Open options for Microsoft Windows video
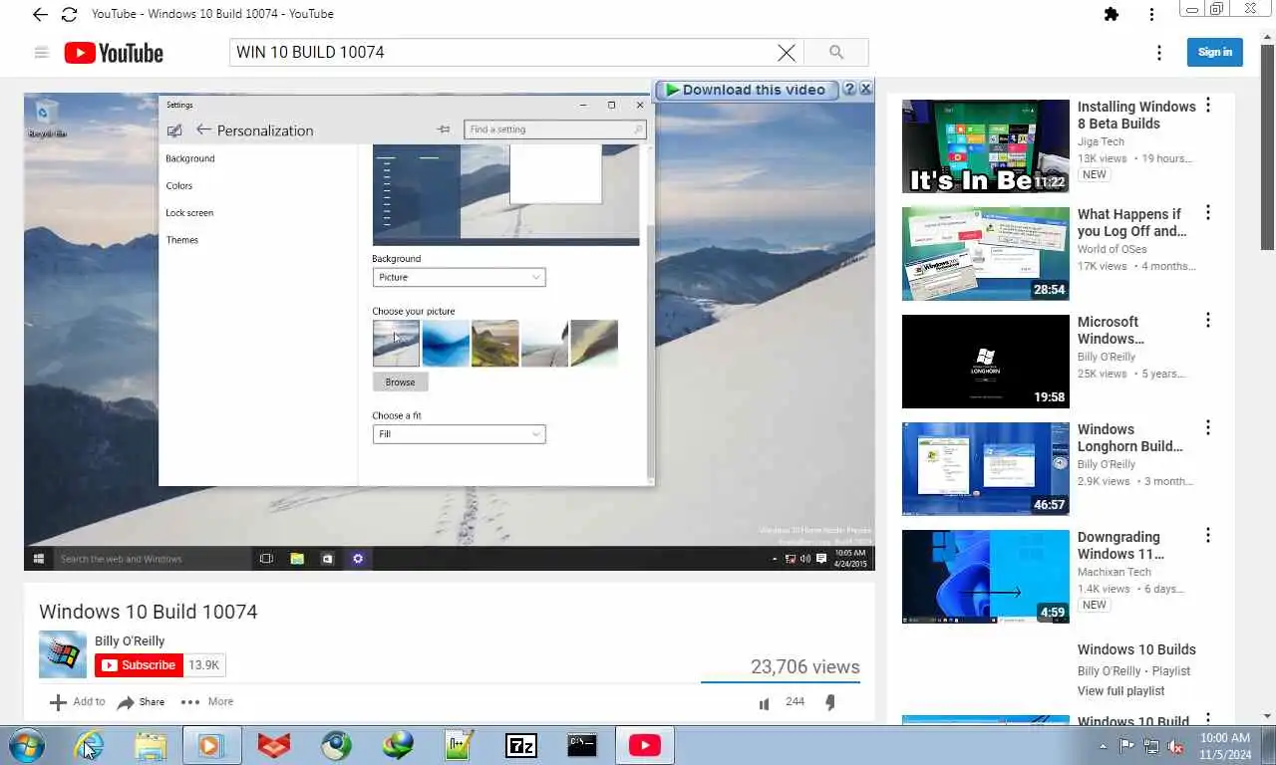Image resolution: width=1276 pixels, height=765 pixels. coord(1208,321)
